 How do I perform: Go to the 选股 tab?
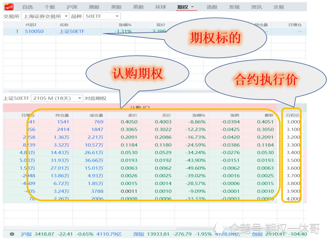click(x=212, y=7)
